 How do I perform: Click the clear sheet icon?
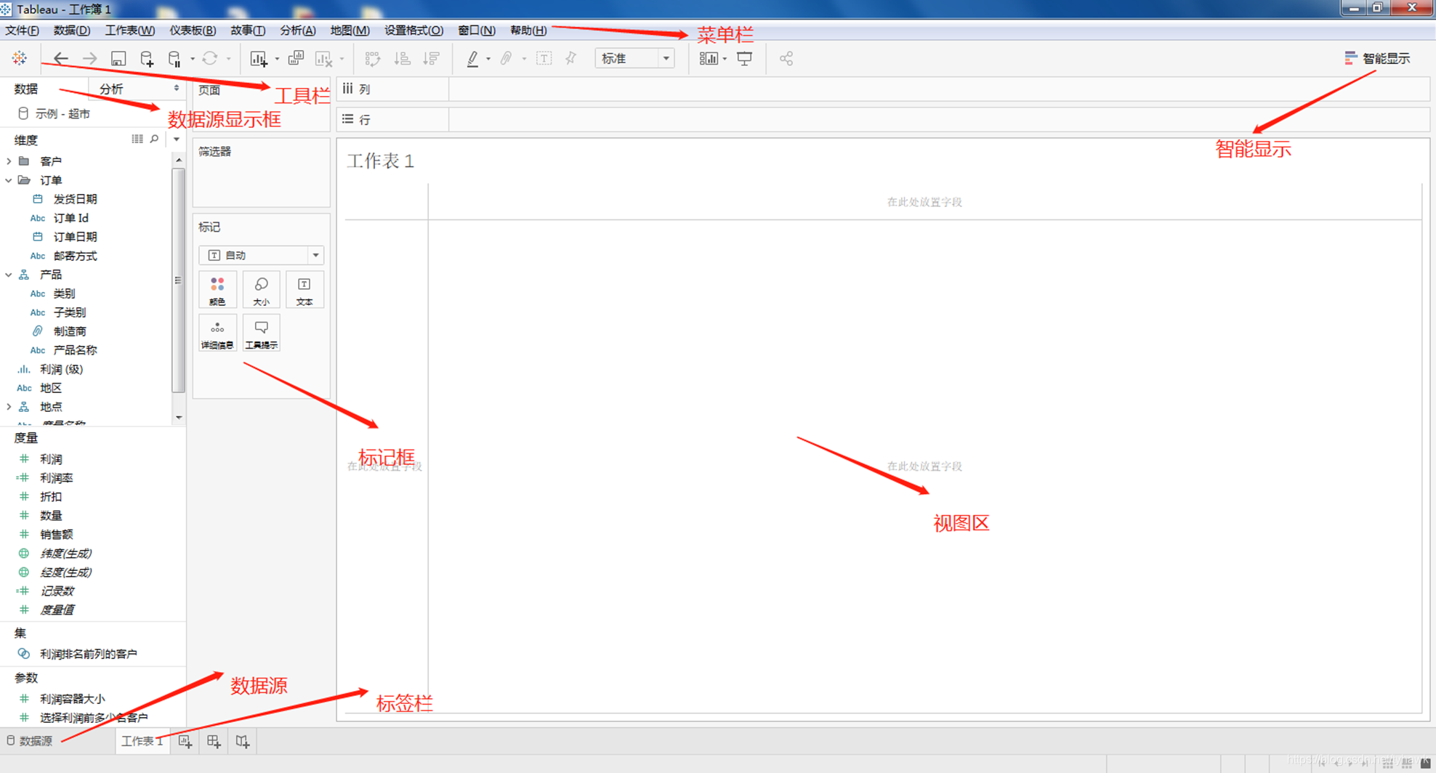323,59
